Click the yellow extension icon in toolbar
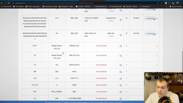Screen dimensions: 183x103 click(166, 3)
